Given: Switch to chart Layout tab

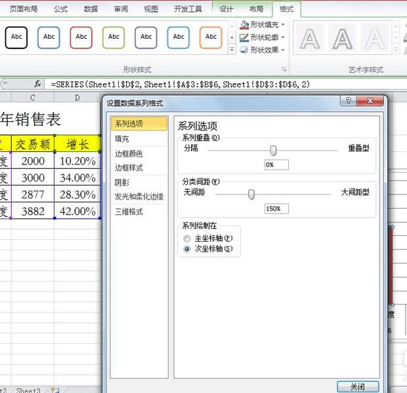Looking at the screenshot, I should [x=257, y=9].
